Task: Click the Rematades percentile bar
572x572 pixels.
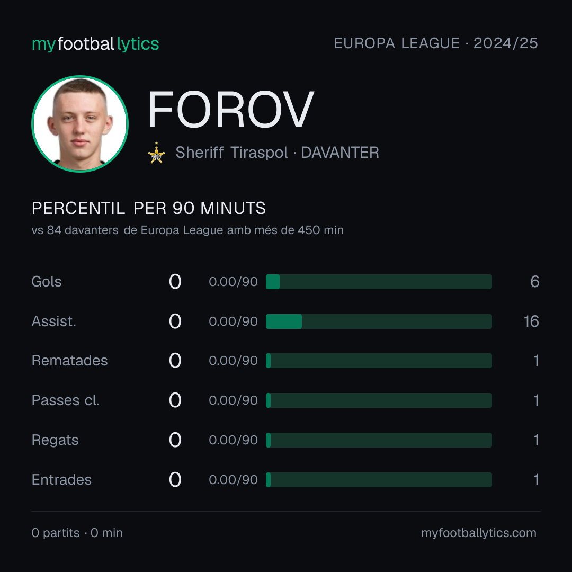Action: point(379,361)
